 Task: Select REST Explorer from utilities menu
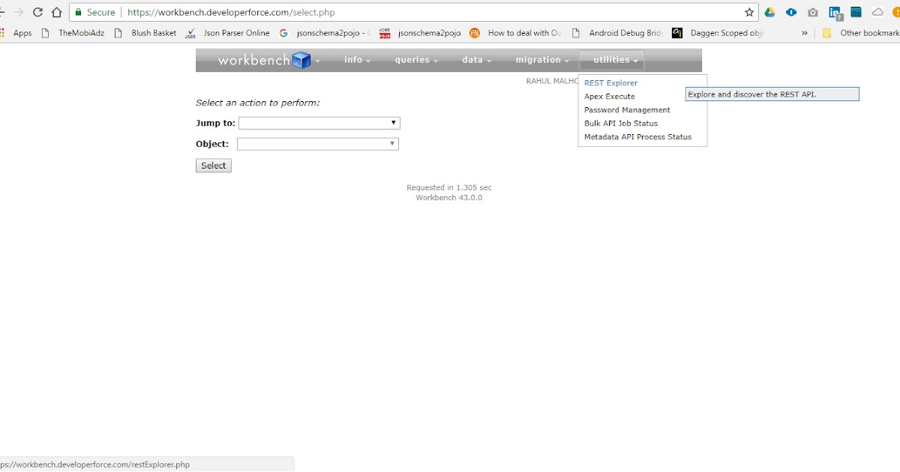(x=609, y=82)
